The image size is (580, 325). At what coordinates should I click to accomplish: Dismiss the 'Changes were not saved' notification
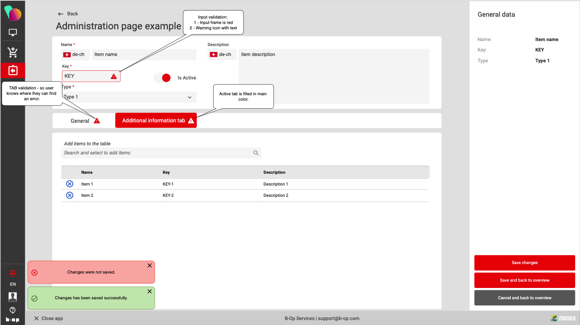(150, 265)
